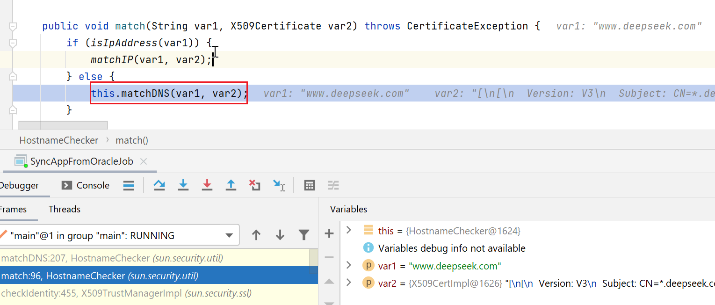The image size is (715, 305).
Task: Close the SyncAppFromOracleJob debug tab
Action: tap(144, 161)
